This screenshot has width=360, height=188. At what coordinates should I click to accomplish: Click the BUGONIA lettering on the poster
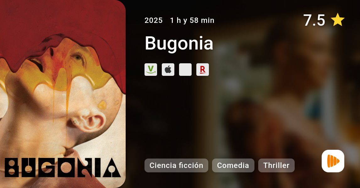point(63,167)
